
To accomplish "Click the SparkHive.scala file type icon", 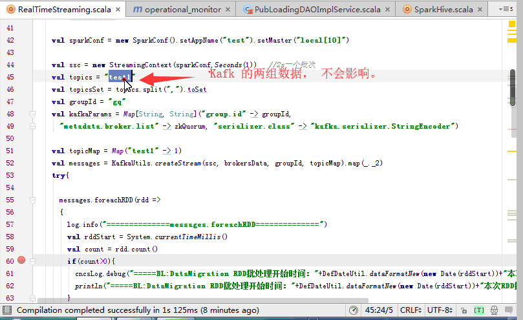I will pos(408,10).
